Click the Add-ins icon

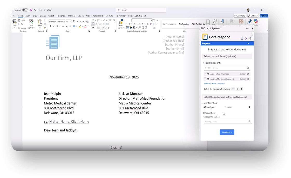(x=241, y=22)
